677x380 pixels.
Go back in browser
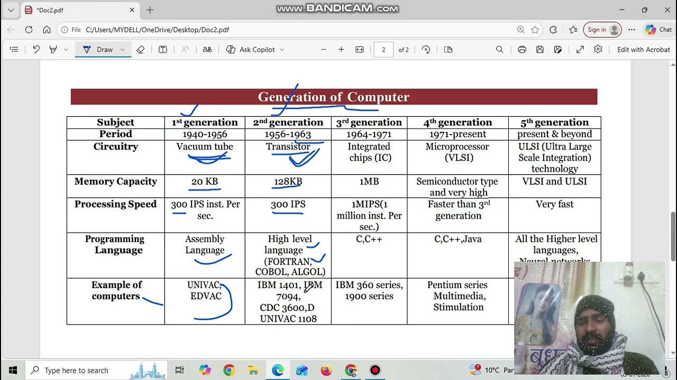tap(11, 30)
